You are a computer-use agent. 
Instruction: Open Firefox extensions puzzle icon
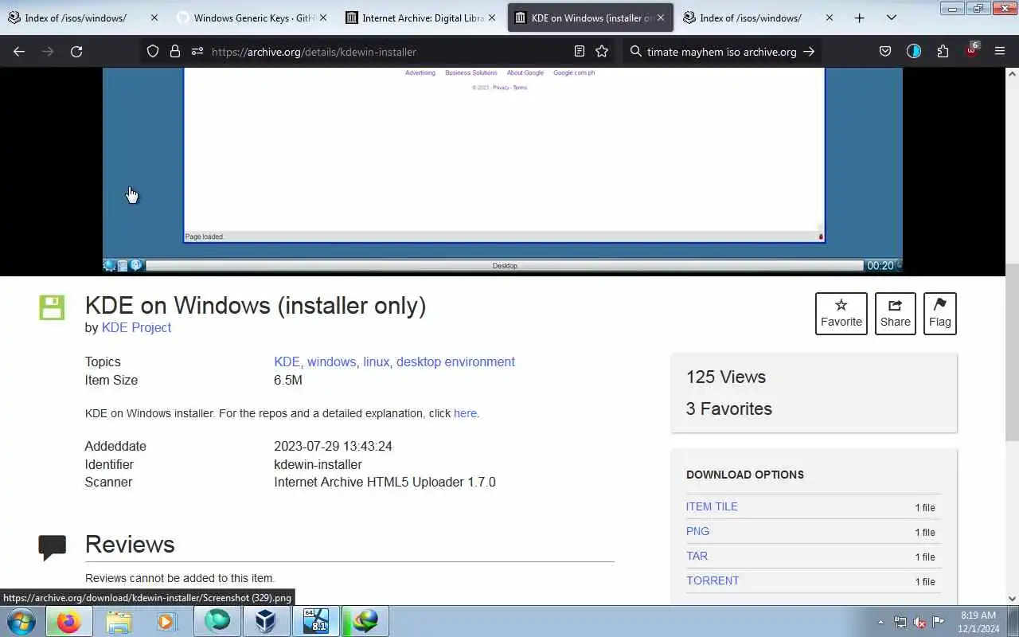[943, 52]
